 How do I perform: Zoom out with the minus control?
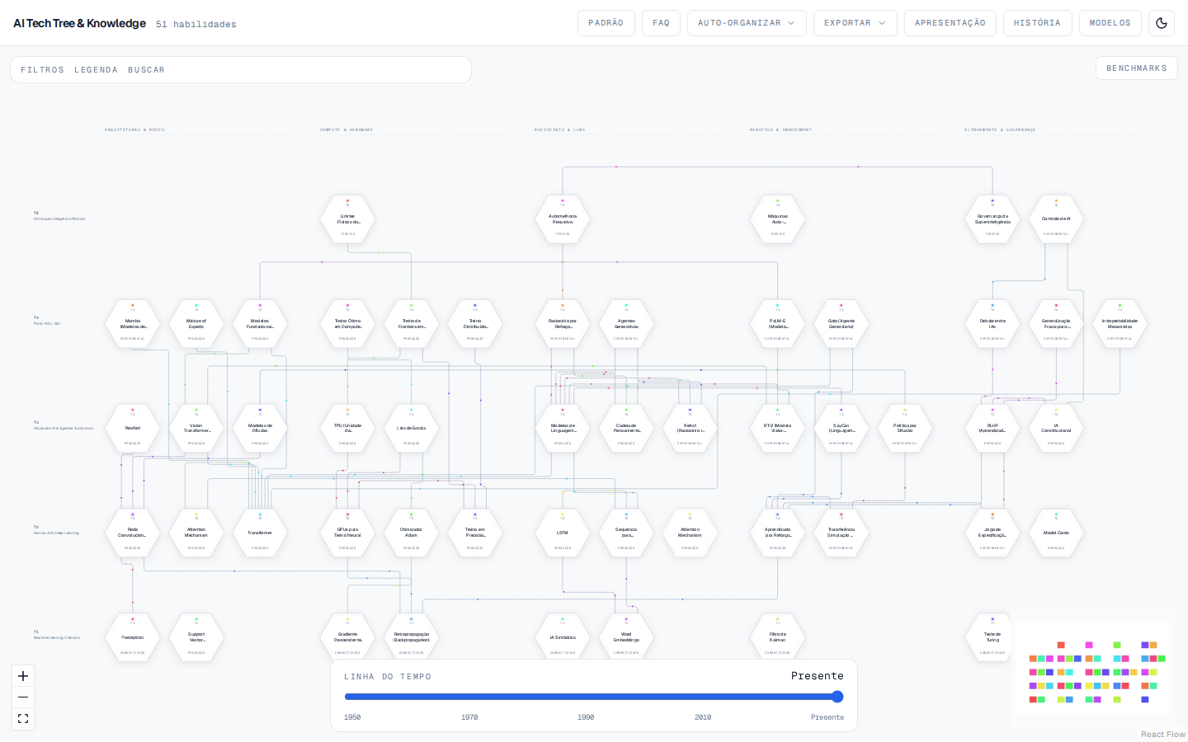click(23, 697)
